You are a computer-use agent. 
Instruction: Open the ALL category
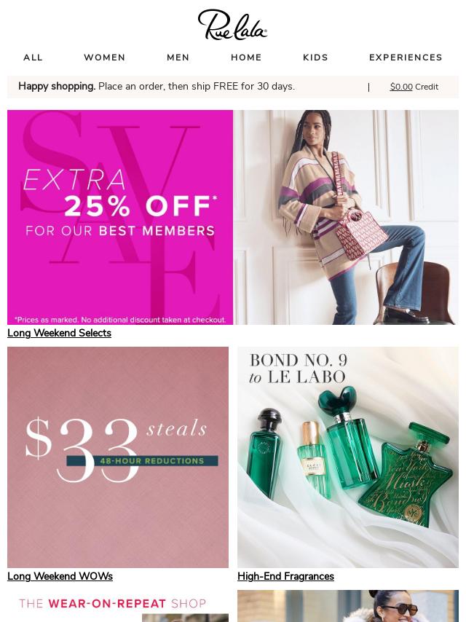click(x=33, y=58)
